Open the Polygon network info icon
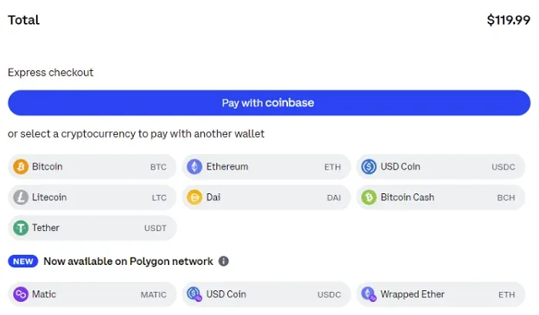 [x=223, y=261]
